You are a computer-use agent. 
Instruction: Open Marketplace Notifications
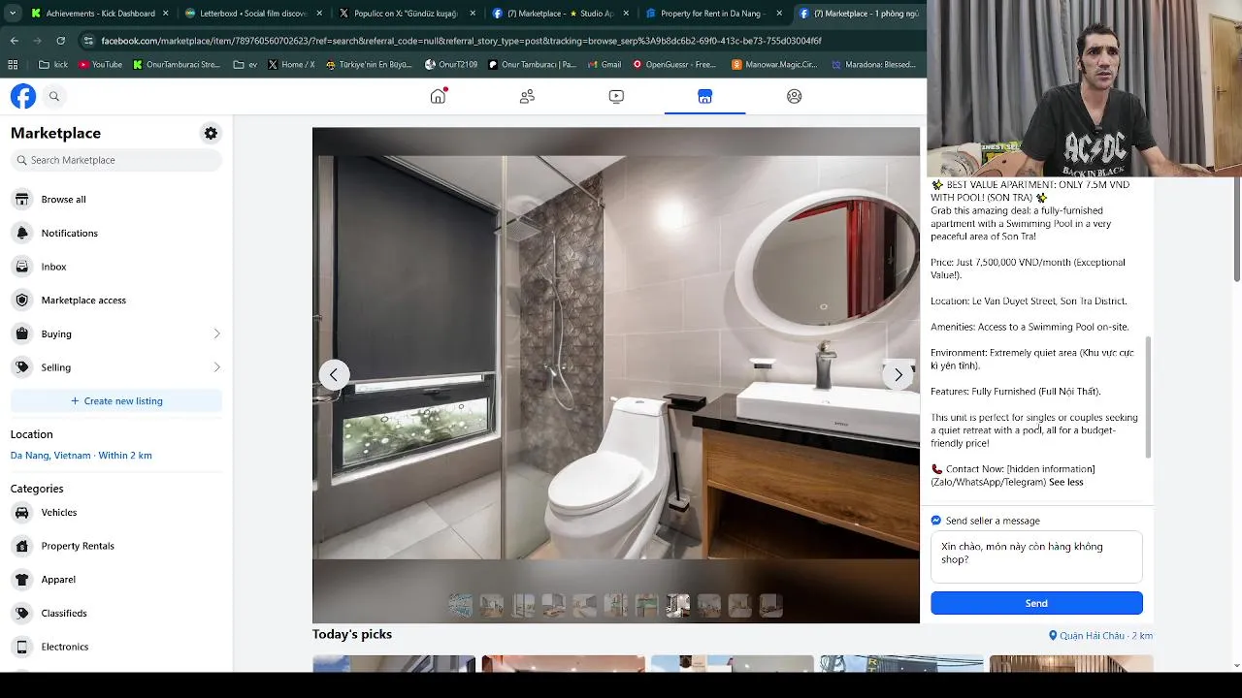(116, 233)
